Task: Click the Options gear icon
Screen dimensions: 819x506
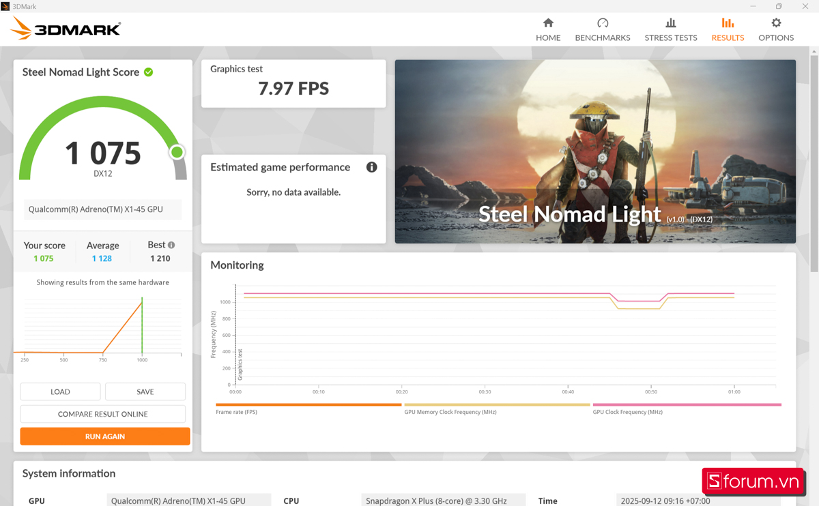Action: pos(776,23)
